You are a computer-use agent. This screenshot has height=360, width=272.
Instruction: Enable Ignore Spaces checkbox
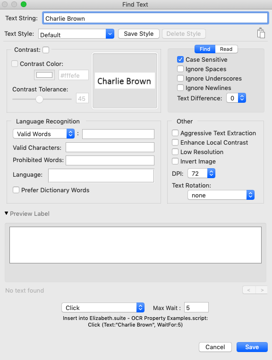click(x=180, y=69)
